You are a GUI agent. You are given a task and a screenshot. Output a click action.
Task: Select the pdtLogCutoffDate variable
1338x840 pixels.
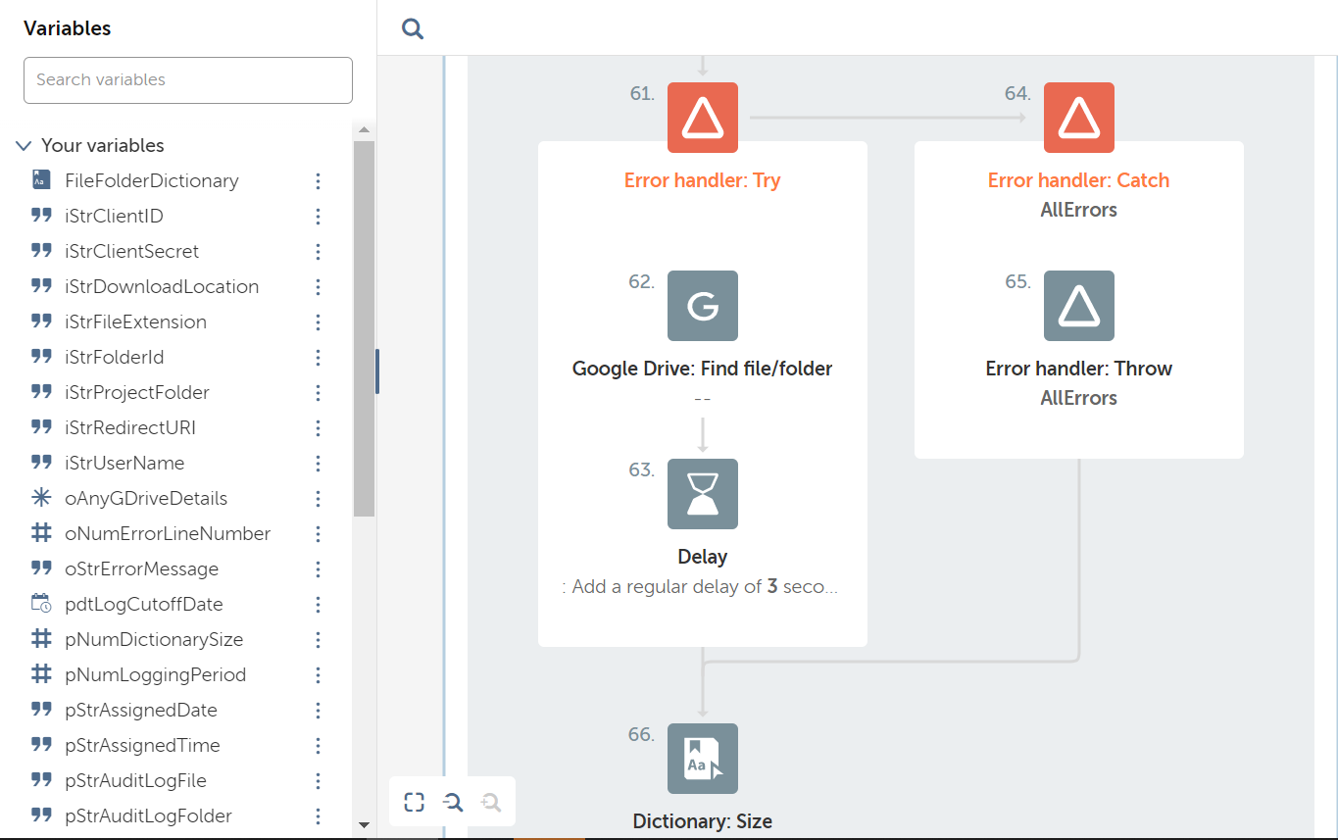click(x=143, y=605)
